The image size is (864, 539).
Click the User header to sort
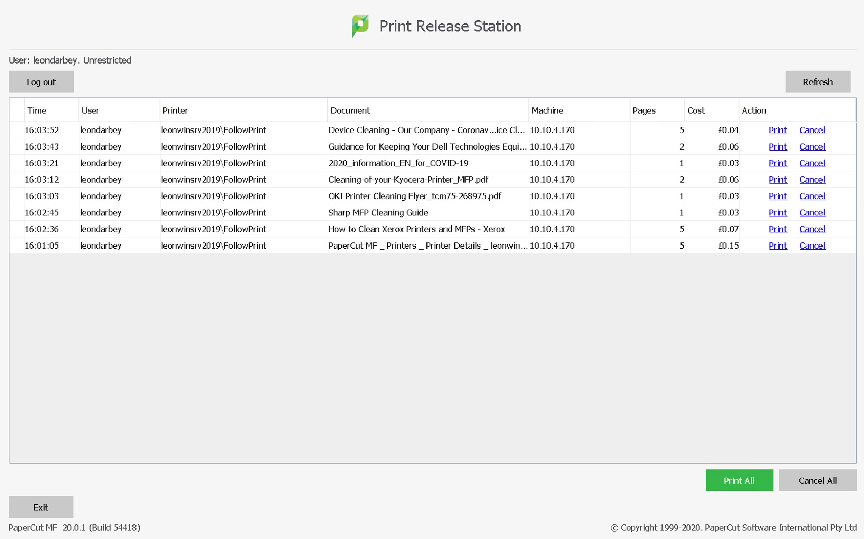(x=90, y=110)
